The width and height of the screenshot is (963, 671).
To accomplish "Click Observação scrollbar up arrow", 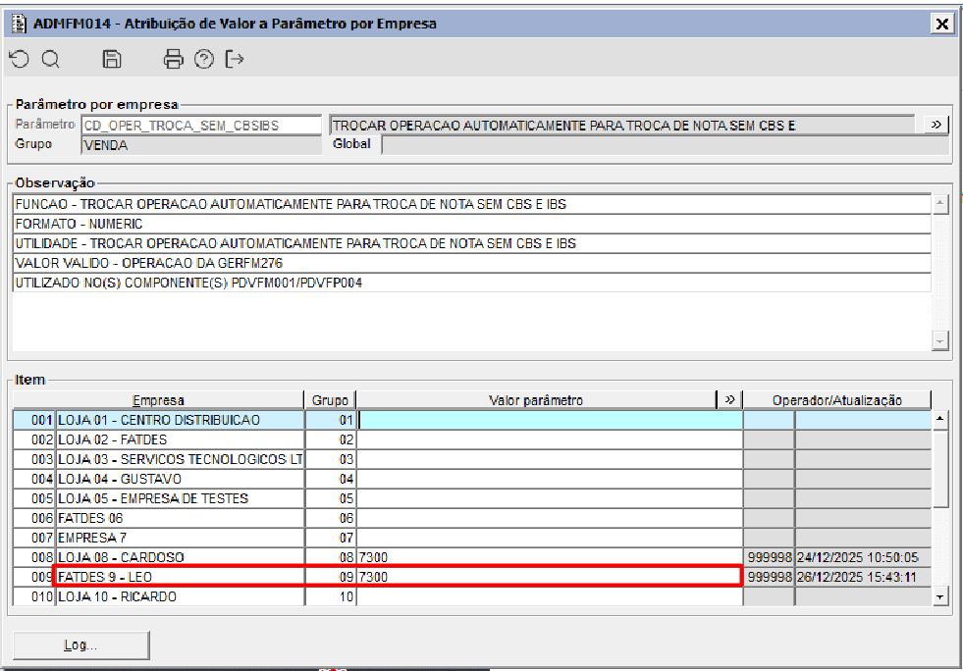I will (x=939, y=204).
